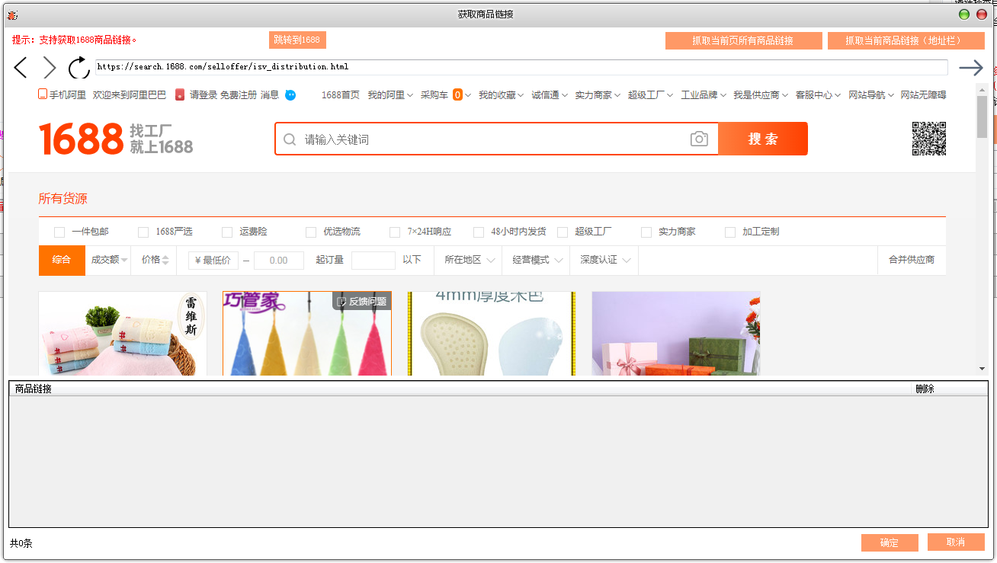
Task: Enable 1688严选 checkbox
Action: click(x=143, y=232)
